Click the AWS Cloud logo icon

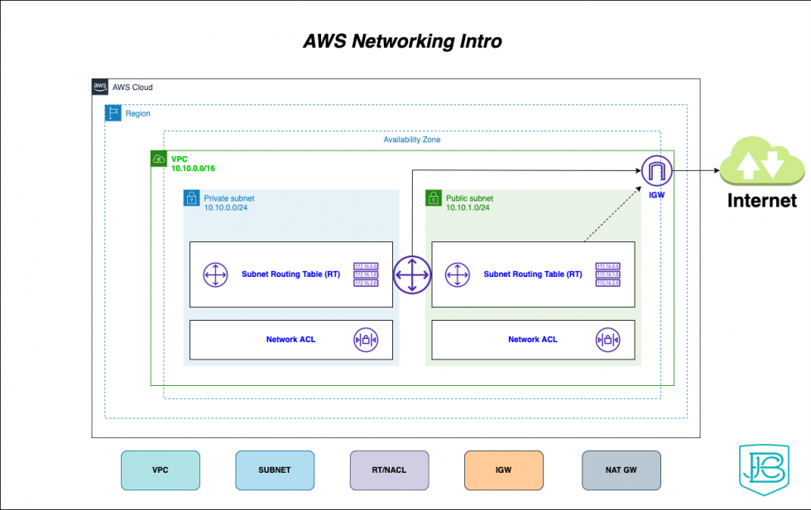tap(99, 87)
